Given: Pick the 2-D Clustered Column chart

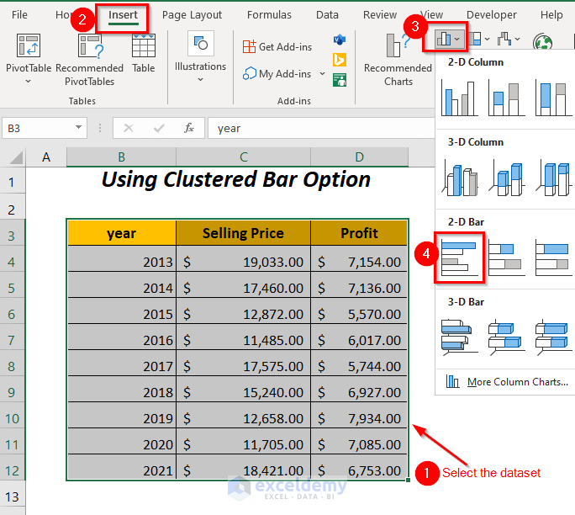Looking at the screenshot, I should click(x=459, y=98).
